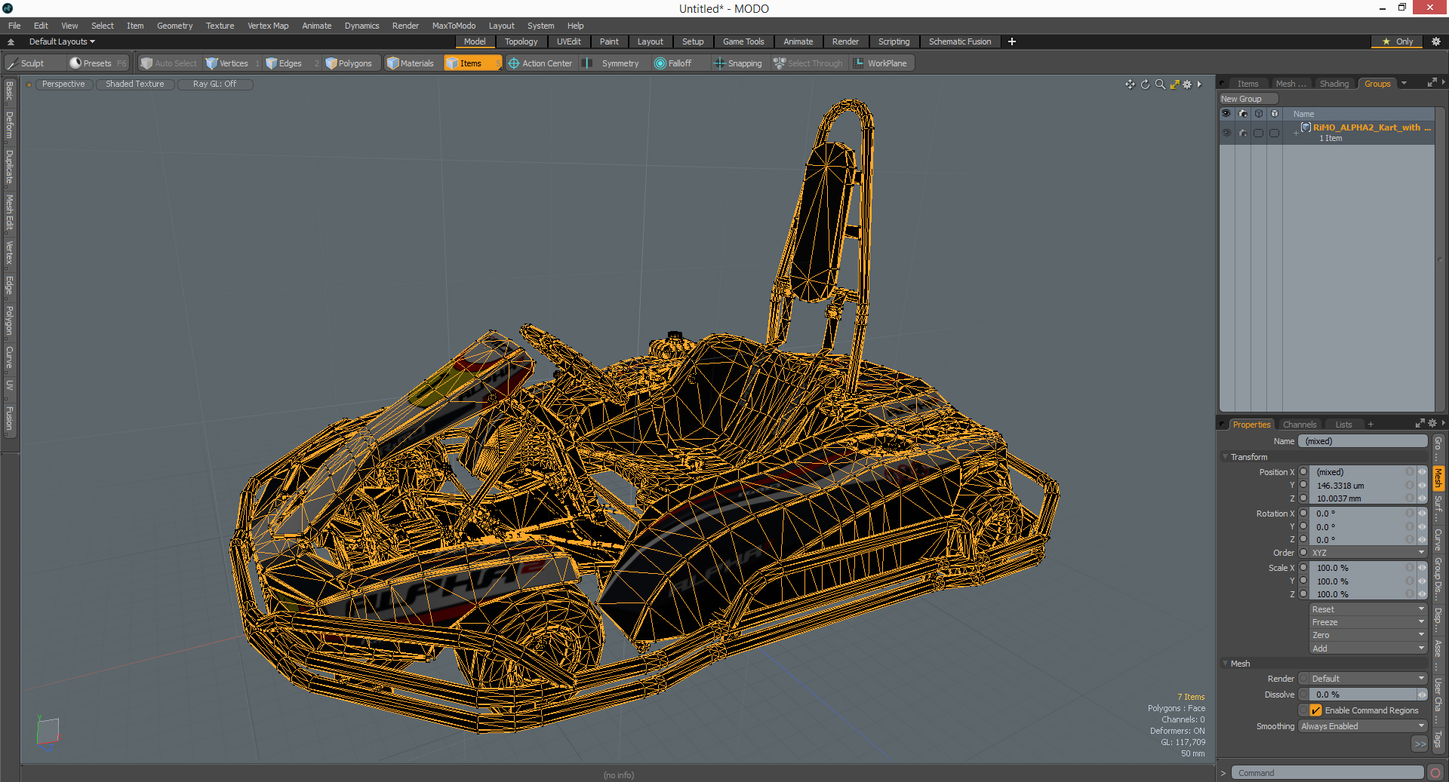
Task: Add a new layout tab with plus
Action: pos(1012,41)
